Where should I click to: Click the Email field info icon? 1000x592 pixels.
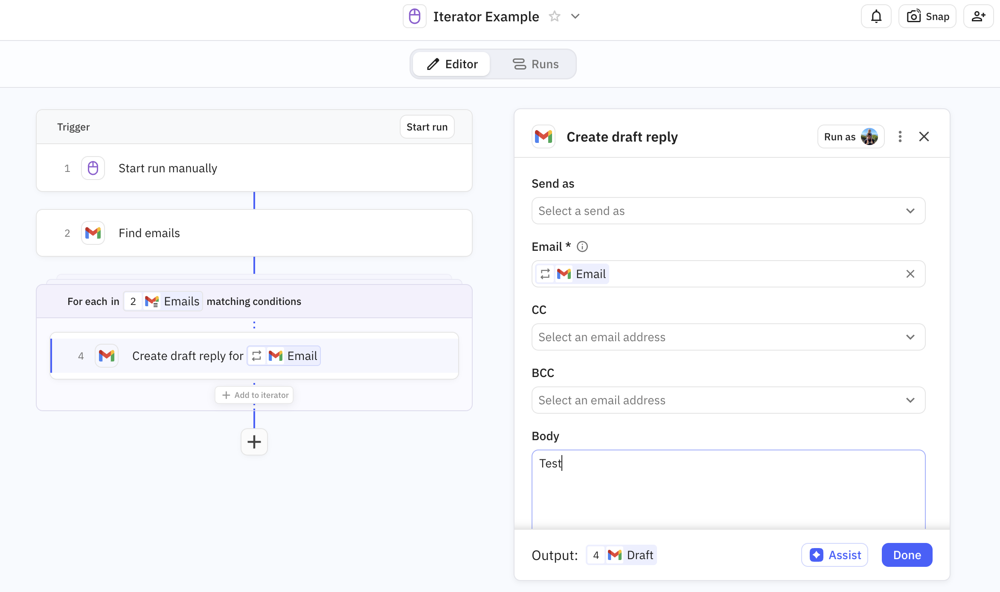582,247
